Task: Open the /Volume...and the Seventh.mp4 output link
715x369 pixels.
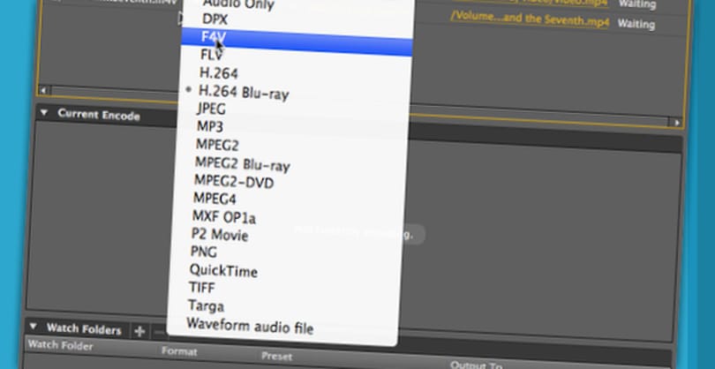Action: pos(530,19)
